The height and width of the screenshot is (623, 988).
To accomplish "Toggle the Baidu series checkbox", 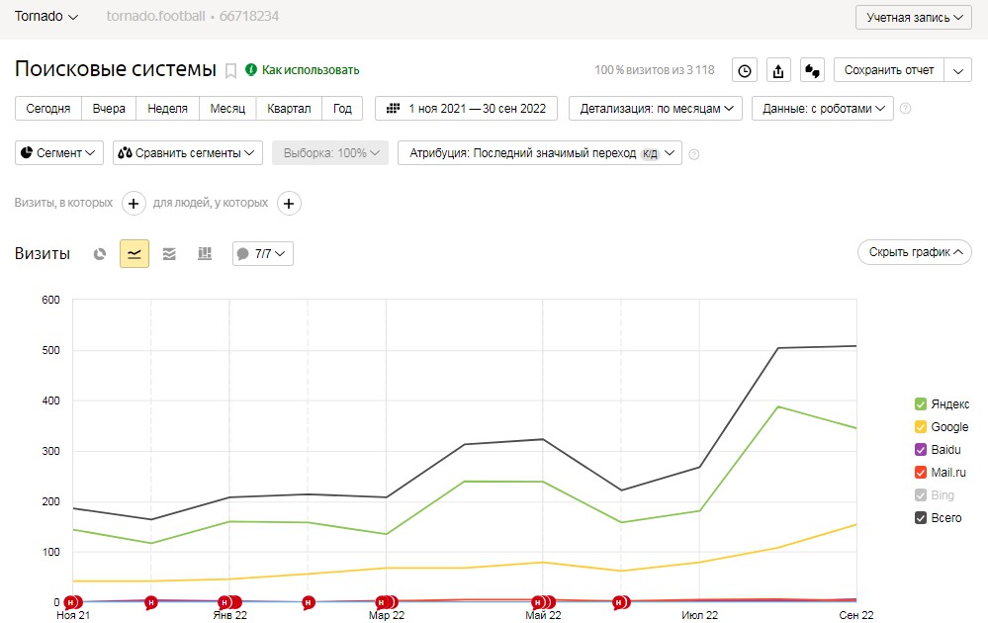I will pos(921,449).
